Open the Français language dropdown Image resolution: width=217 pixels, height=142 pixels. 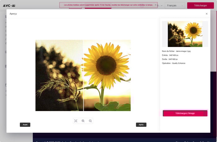click(175, 6)
